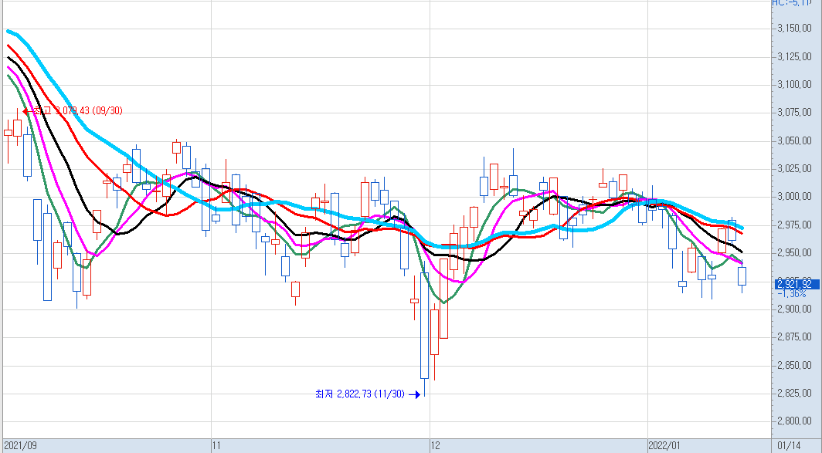The image size is (822, 453).
Task: Click the 3,150.00 price axis label
Action: tap(794, 28)
